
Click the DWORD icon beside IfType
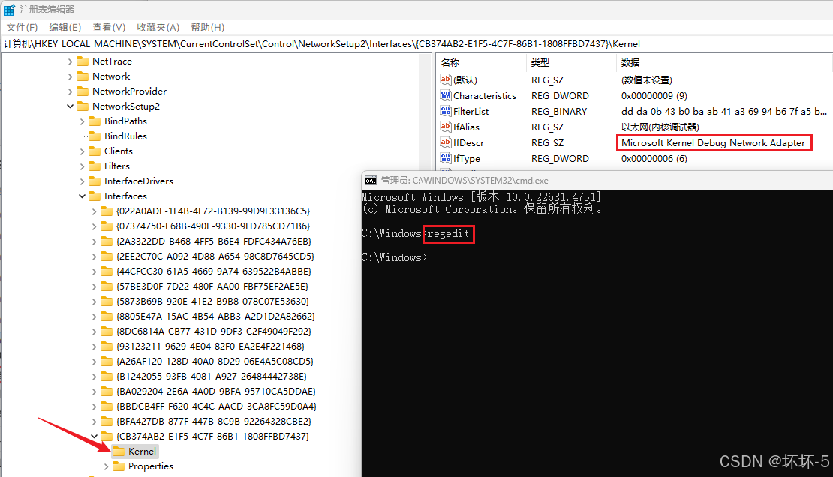tap(445, 158)
